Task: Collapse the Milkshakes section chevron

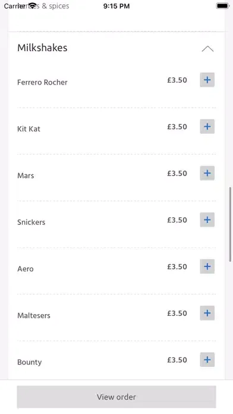Action: pyautogui.click(x=207, y=49)
